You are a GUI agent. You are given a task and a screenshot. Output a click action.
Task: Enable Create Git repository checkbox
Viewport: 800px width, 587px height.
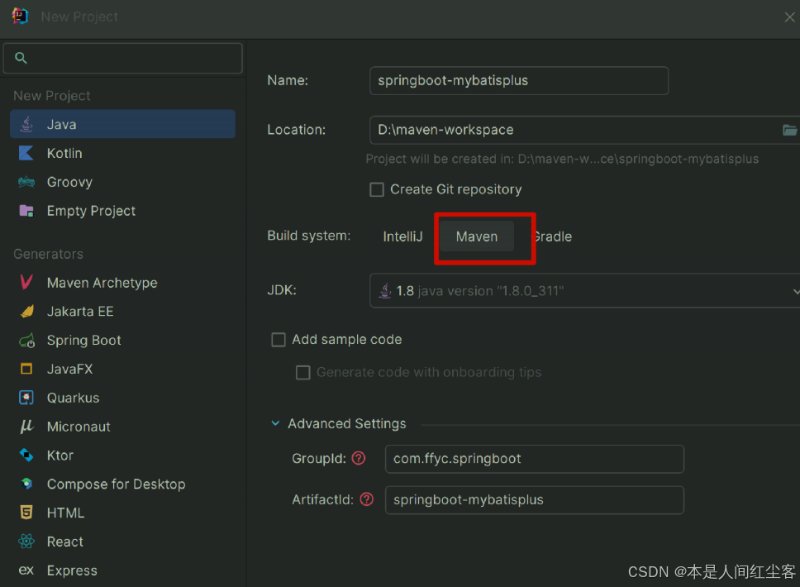point(377,189)
